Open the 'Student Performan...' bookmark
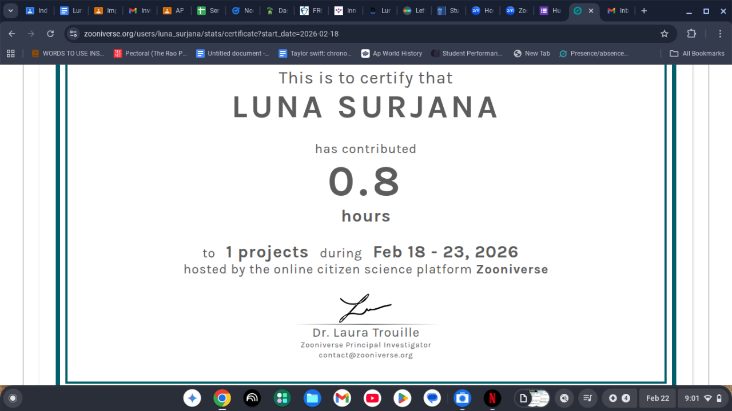732x411 pixels. pos(467,54)
